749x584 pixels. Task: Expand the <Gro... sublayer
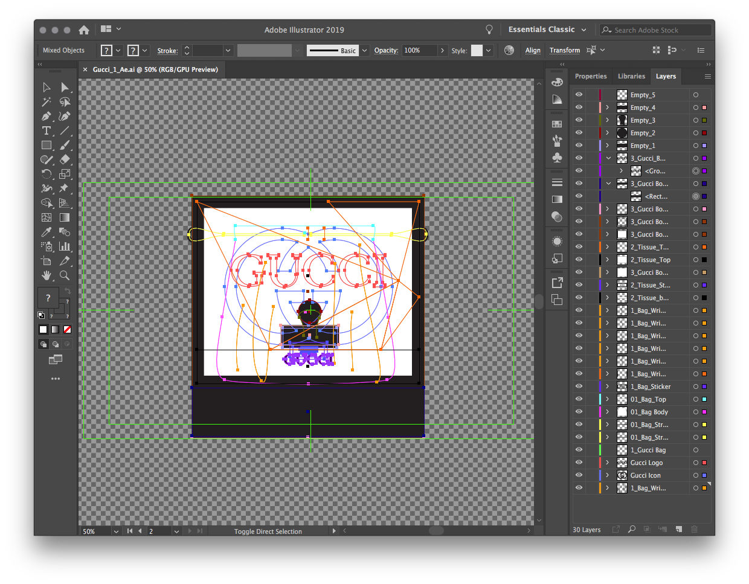pyautogui.click(x=621, y=171)
